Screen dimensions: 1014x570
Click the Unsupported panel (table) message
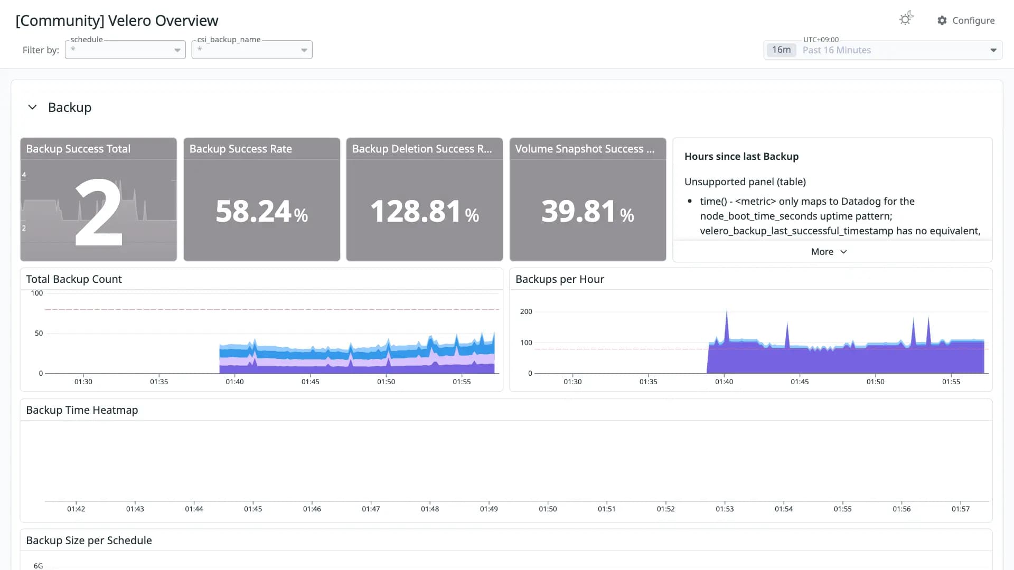coord(745,182)
